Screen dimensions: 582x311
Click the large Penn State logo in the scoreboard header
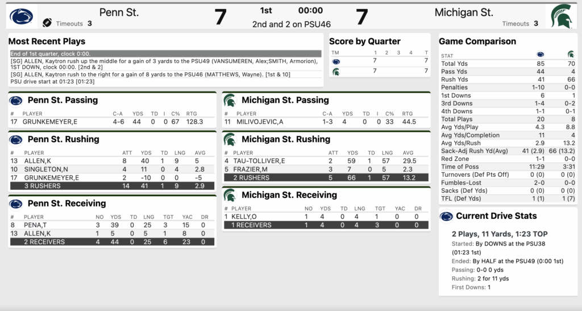pyautogui.click(x=22, y=16)
